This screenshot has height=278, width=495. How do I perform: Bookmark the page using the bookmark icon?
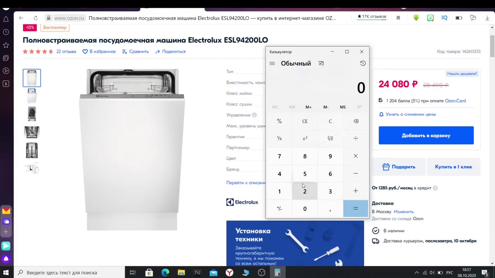(398, 18)
